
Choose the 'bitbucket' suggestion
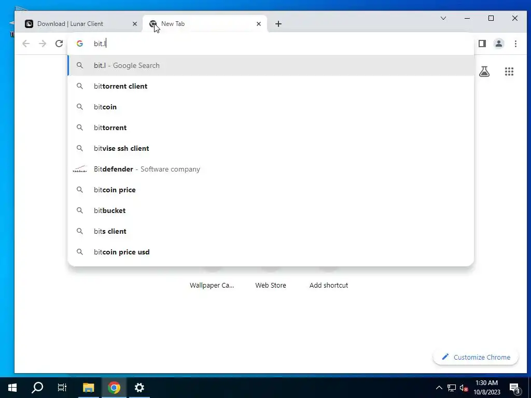coord(271,210)
